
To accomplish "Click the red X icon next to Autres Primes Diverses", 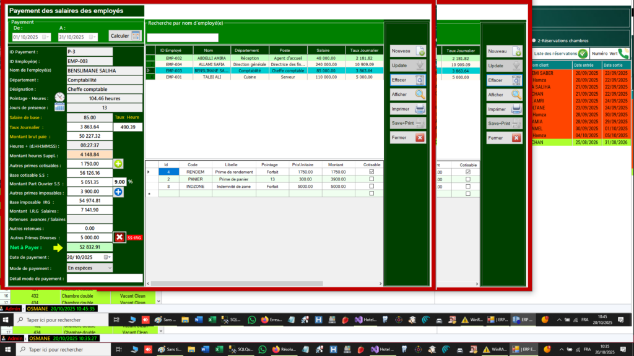I will (x=119, y=237).
